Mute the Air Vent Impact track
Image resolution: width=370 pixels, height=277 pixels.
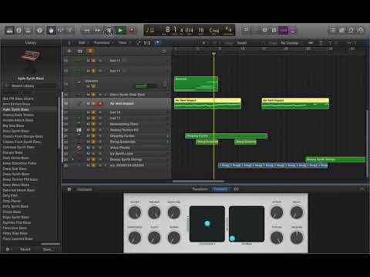[88, 103]
